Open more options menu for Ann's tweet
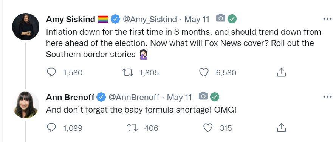336x142 pixels. (x=327, y=97)
